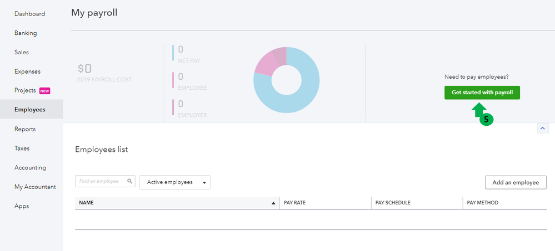Click Get started with payroll
Screen dimensions: 555x251
pyautogui.click(x=482, y=93)
